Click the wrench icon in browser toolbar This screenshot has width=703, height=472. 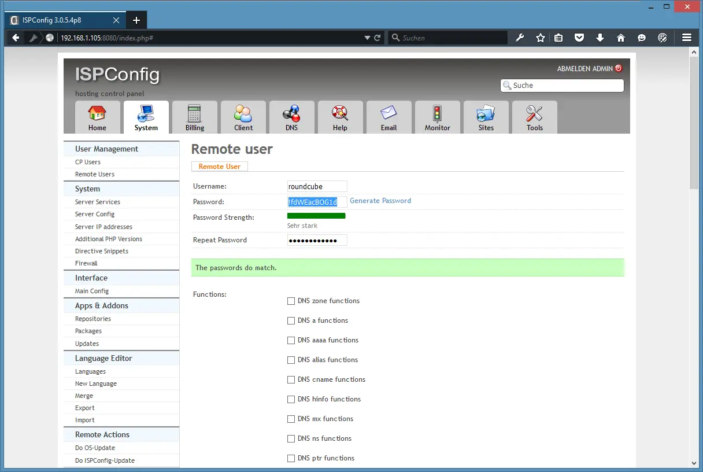[x=520, y=38]
